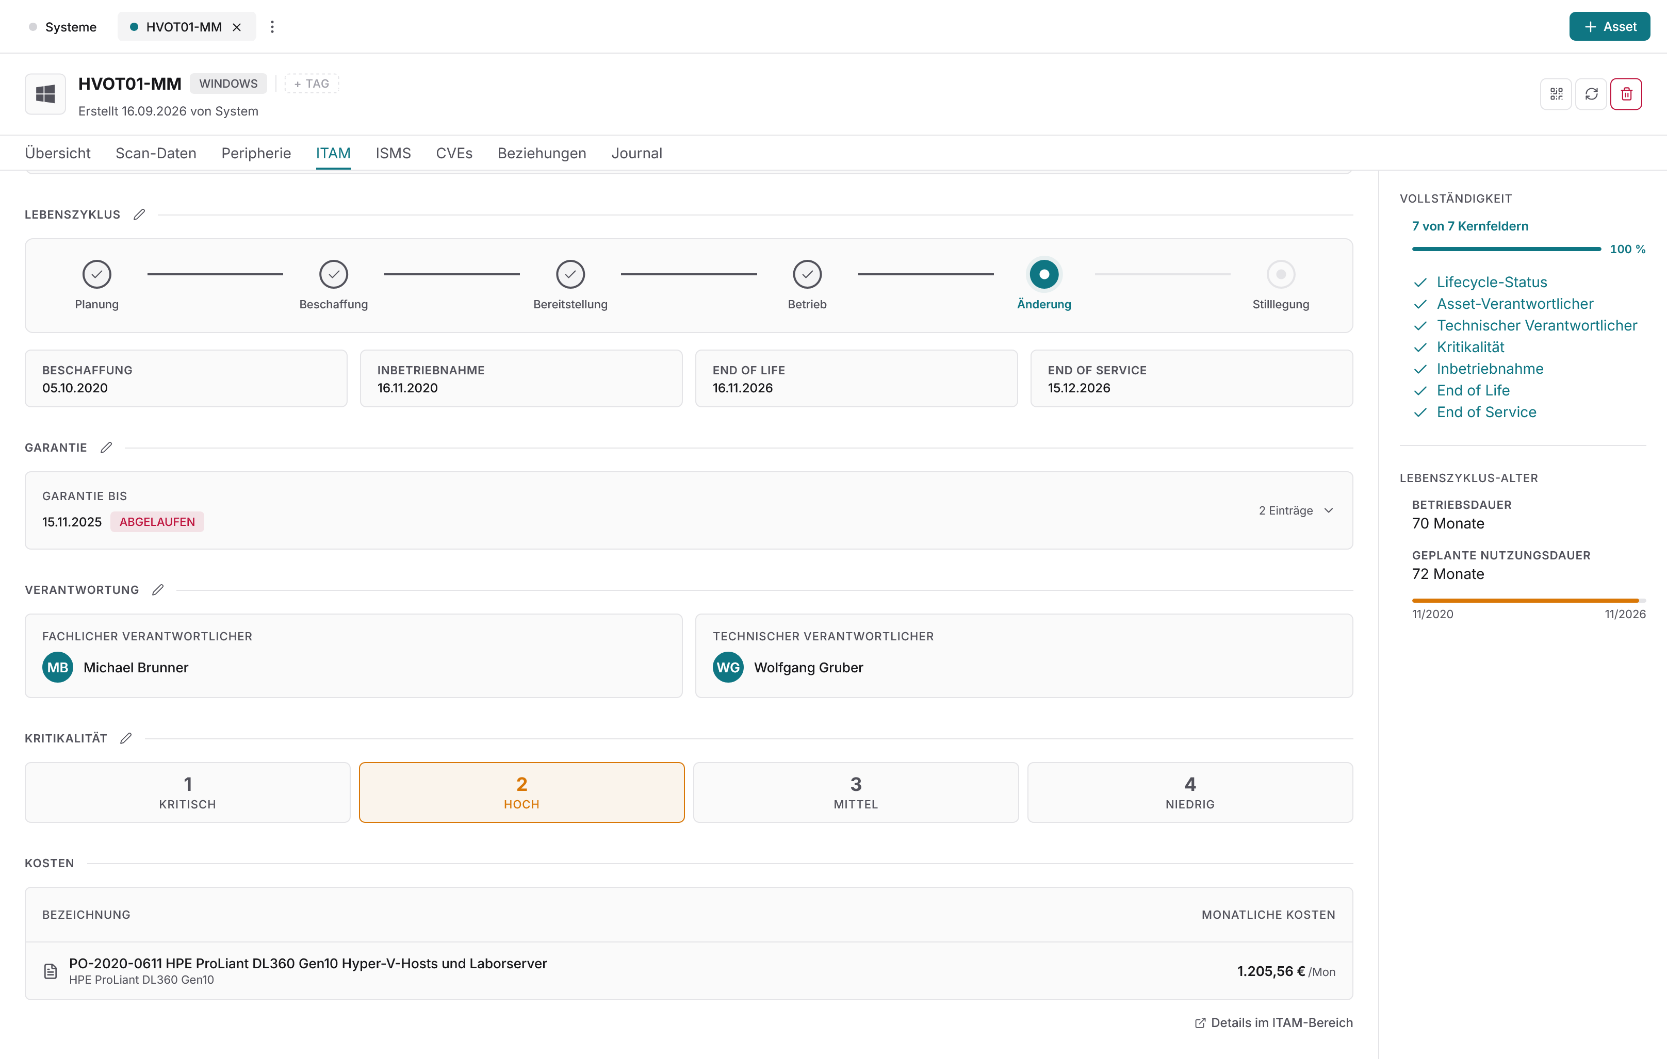1667x1059 pixels.
Task: Edit Garantie with the pencil icon
Action: tap(106, 448)
